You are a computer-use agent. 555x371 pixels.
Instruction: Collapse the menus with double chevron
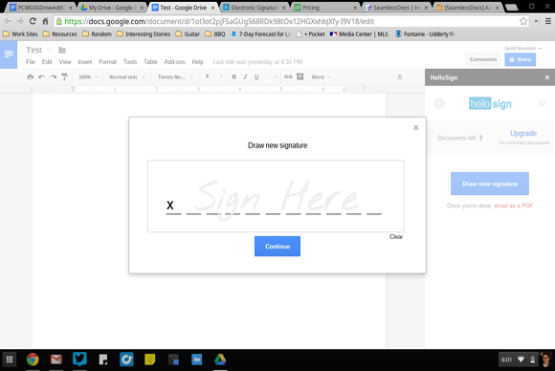pyautogui.click(x=400, y=77)
